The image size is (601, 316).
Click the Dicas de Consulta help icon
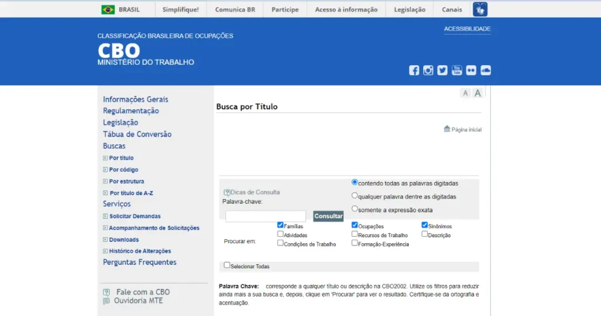click(x=227, y=193)
